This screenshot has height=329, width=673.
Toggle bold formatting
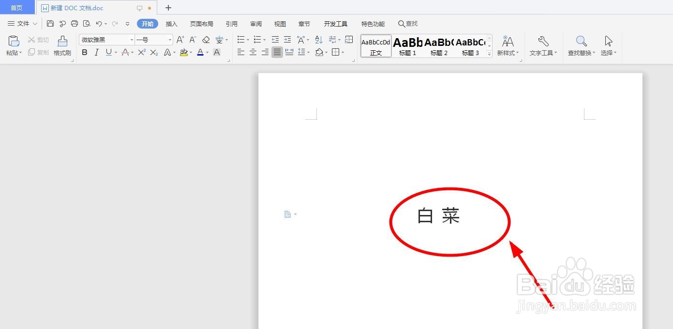click(x=85, y=52)
